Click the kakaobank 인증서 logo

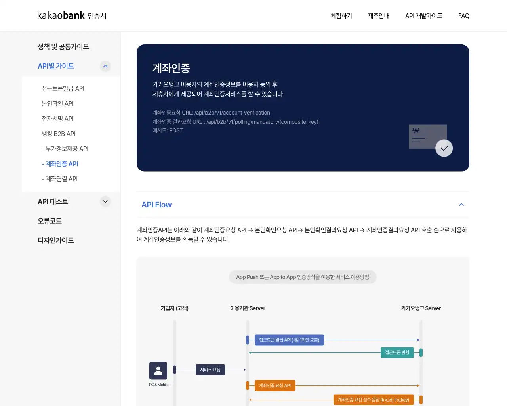point(72,15)
